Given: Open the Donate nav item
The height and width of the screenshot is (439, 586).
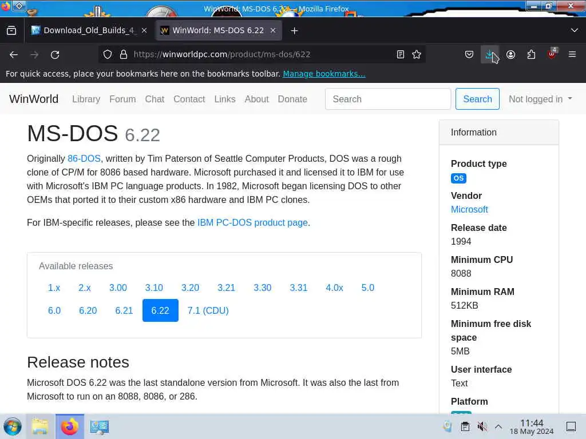Looking at the screenshot, I should pos(292,99).
